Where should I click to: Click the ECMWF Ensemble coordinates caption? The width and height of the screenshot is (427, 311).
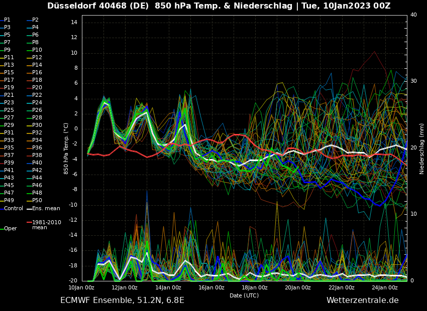[122, 300]
